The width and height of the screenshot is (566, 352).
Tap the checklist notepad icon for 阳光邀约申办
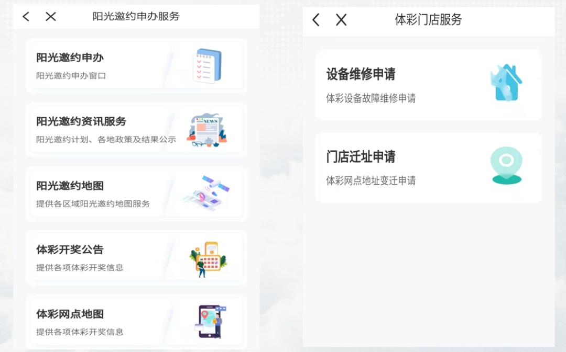click(207, 66)
